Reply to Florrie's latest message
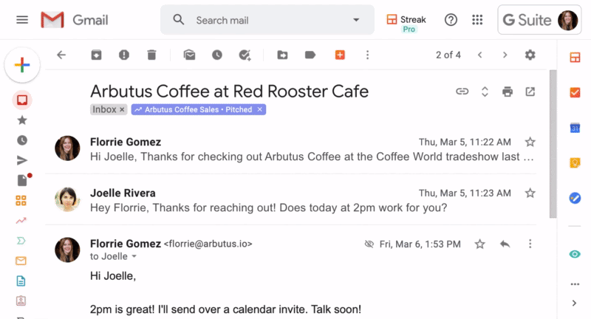Image resolution: width=591 pixels, height=319 pixels. pos(505,244)
